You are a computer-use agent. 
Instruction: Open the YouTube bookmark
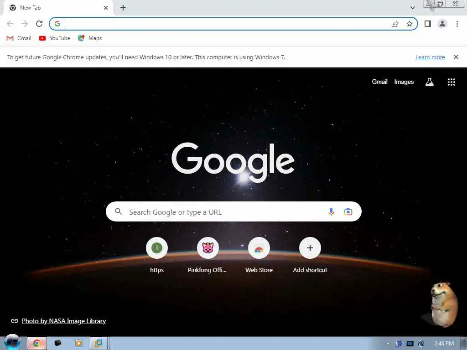[x=55, y=38]
